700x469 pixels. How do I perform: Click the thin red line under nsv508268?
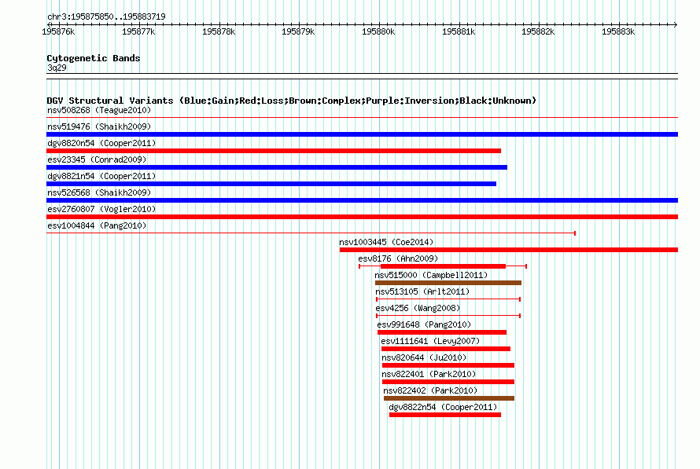pyautogui.click(x=362, y=118)
